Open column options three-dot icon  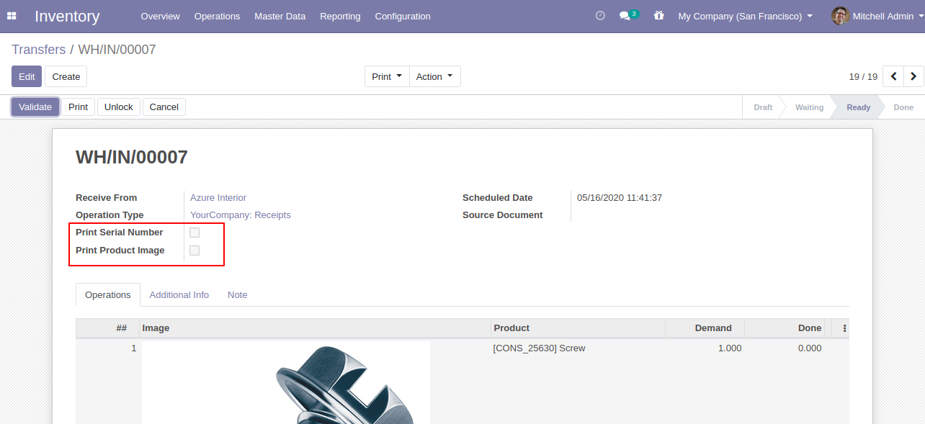point(844,328)
